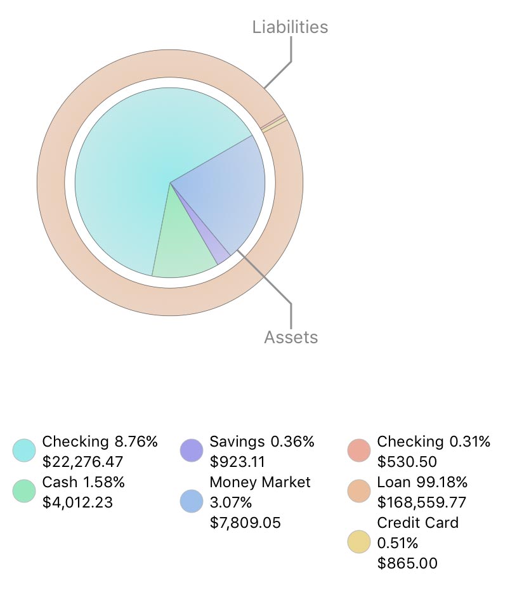510x590 pixels.
Task: Click the Assets chart label
Action: pyautogui.click(x=291, y=337)
